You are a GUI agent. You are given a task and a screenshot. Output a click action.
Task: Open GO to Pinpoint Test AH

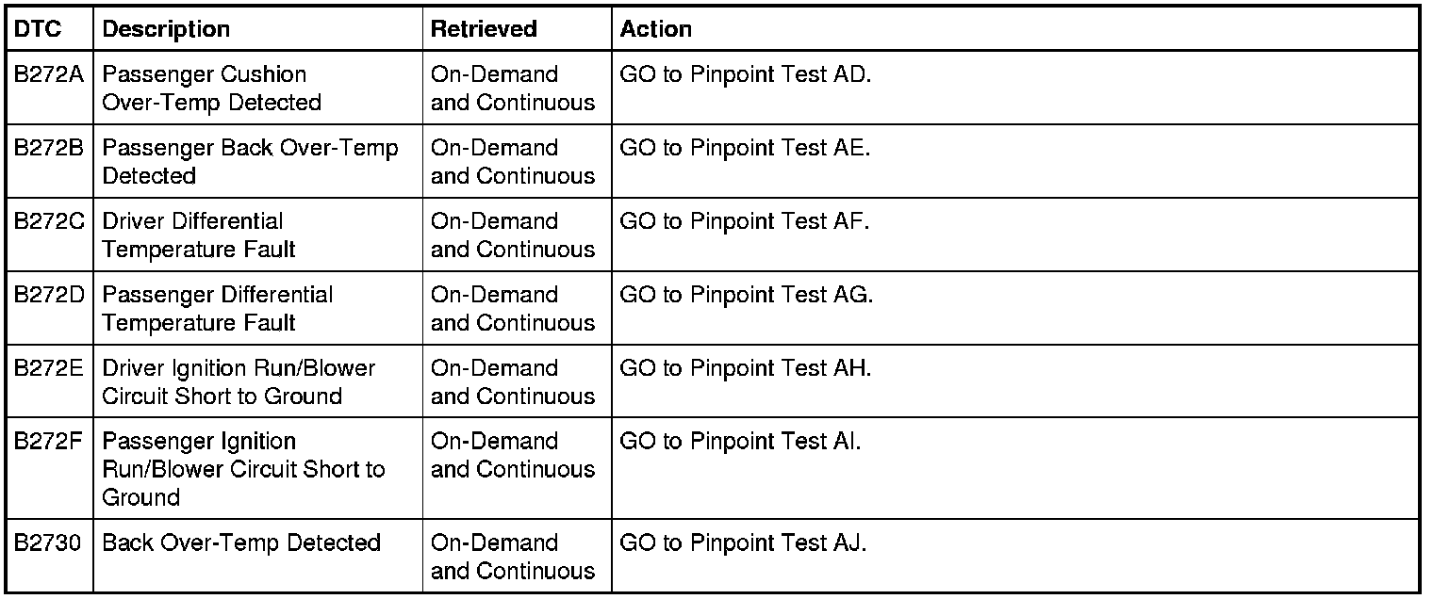pos(745,368)
